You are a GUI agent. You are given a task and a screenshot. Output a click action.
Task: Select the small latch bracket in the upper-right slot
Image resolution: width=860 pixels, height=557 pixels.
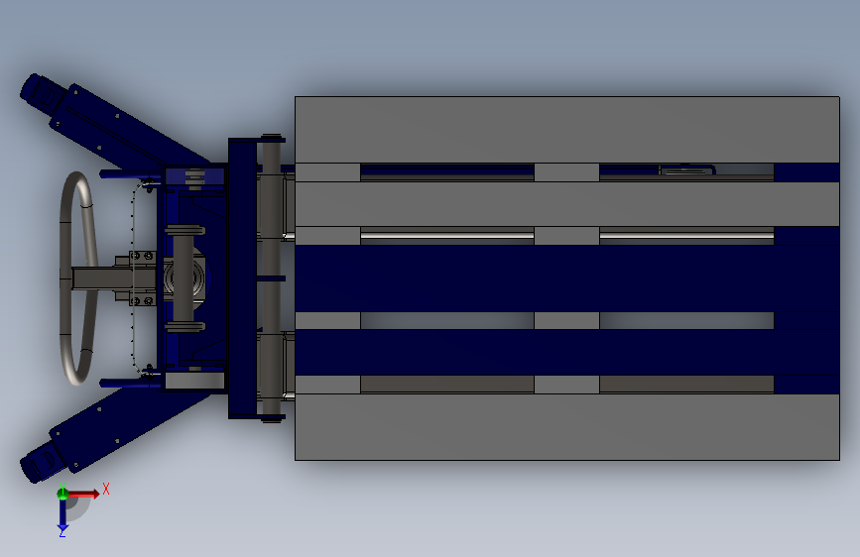click(686, 169)
